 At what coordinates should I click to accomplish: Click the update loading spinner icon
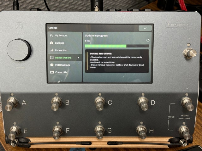148,40
